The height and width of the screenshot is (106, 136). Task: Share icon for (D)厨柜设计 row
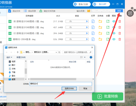pyautogui.click(x=108, y=27)
